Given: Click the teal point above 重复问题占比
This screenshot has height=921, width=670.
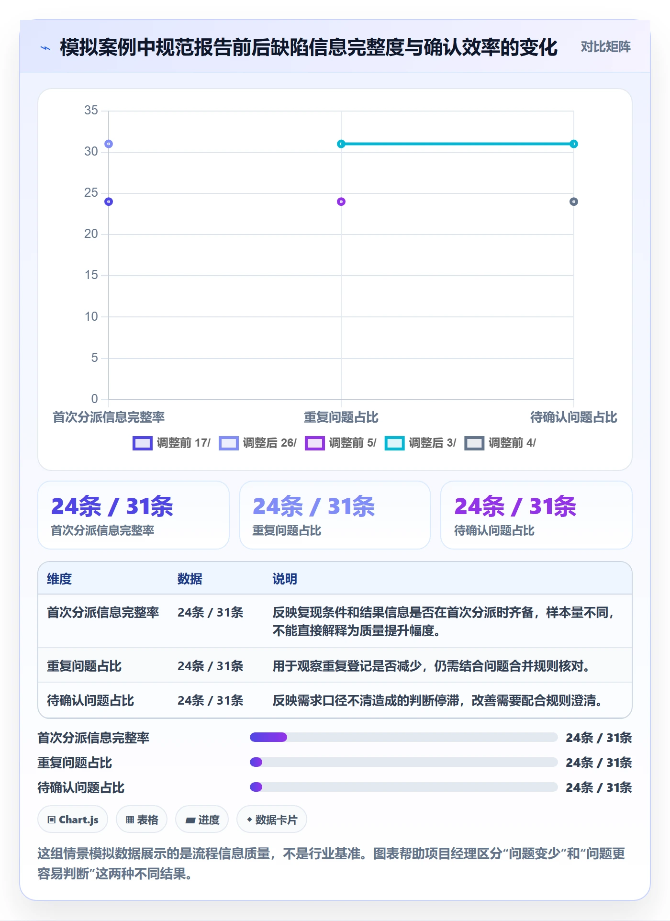Looking at the screenshot, I should [x=341, y=144].
